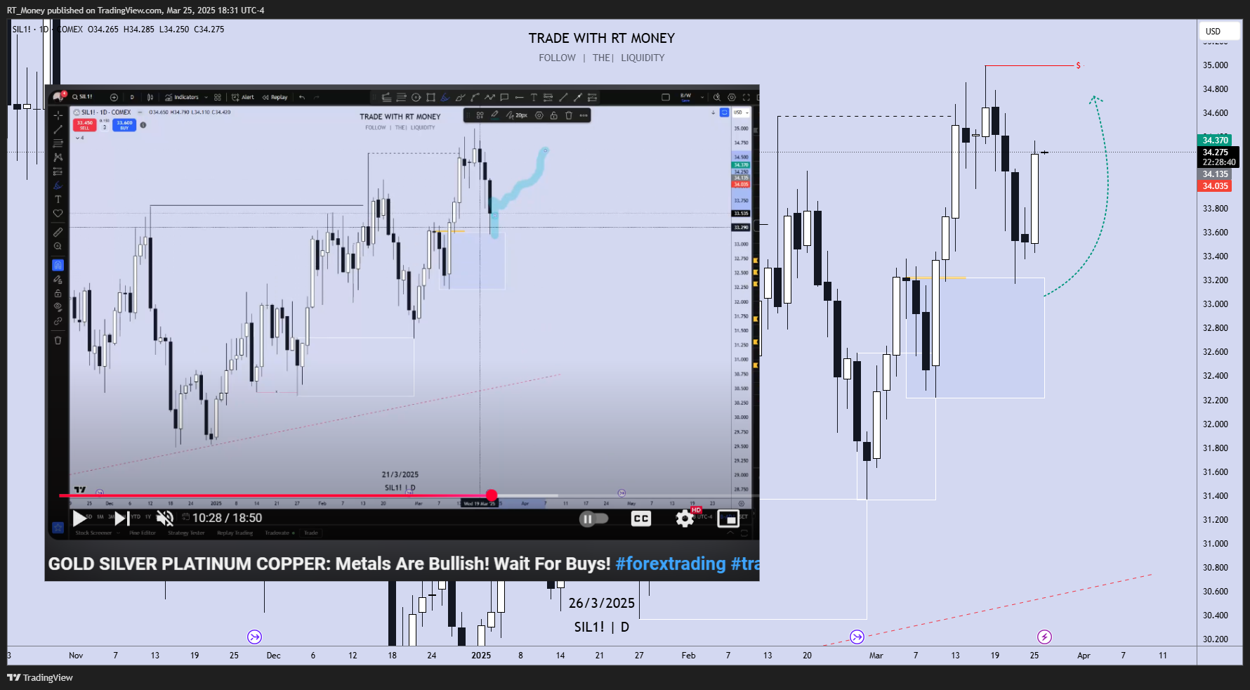Viewport: 1250px width, 690px height.
Task: Click the Trade button in bottom panel
Action: [311, 533]
